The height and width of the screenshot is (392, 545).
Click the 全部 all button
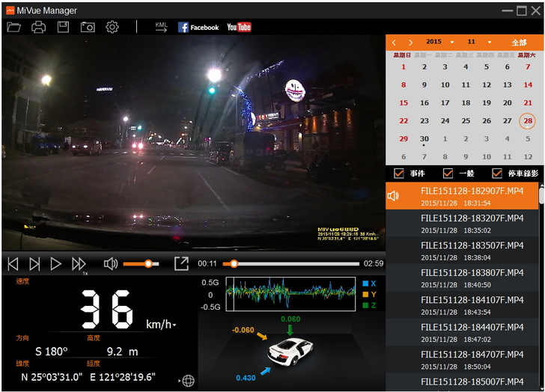tap(519, 43)
